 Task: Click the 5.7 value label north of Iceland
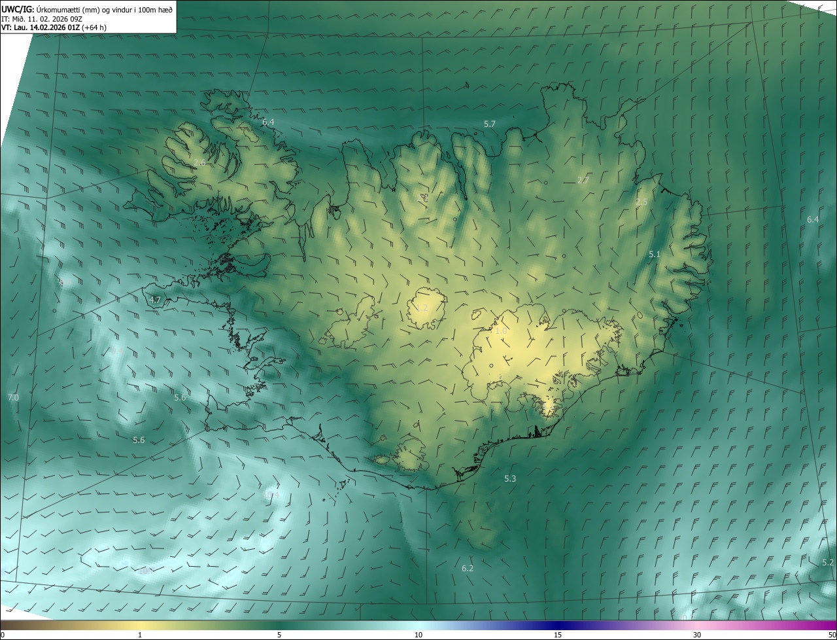490,124
